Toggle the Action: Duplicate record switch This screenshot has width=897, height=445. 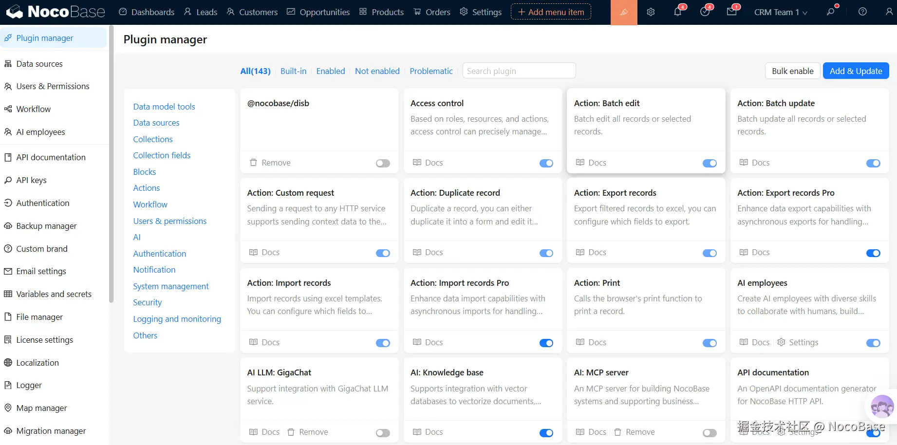click(546, 253)
